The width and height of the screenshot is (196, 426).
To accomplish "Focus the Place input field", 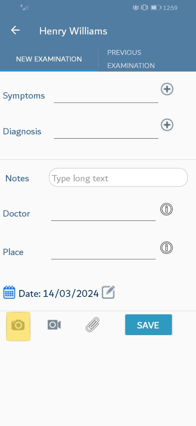I will tap(103, 252).
